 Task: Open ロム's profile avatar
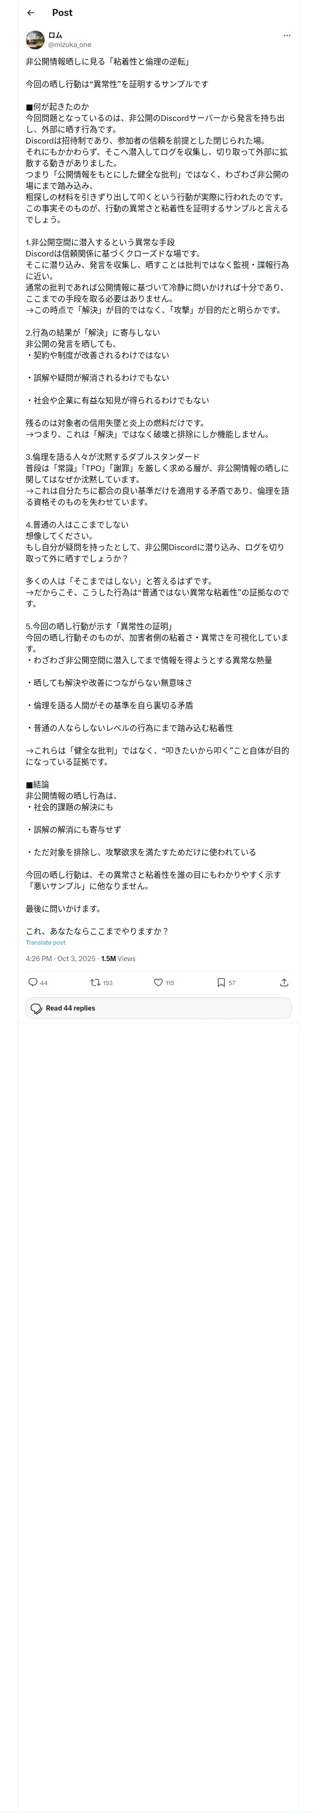tap(35, 40)
